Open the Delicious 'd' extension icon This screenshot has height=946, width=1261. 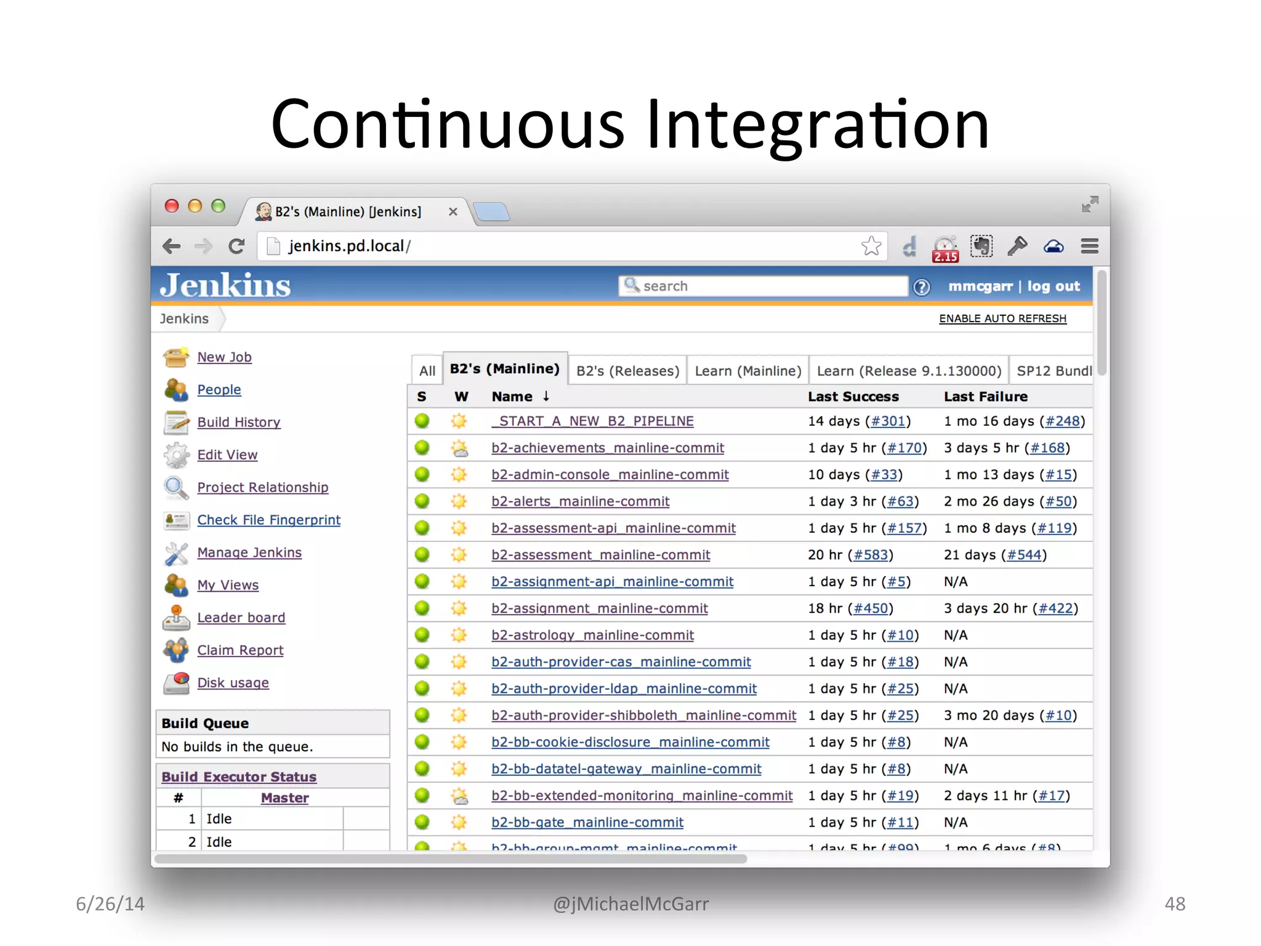coord(909,247)
